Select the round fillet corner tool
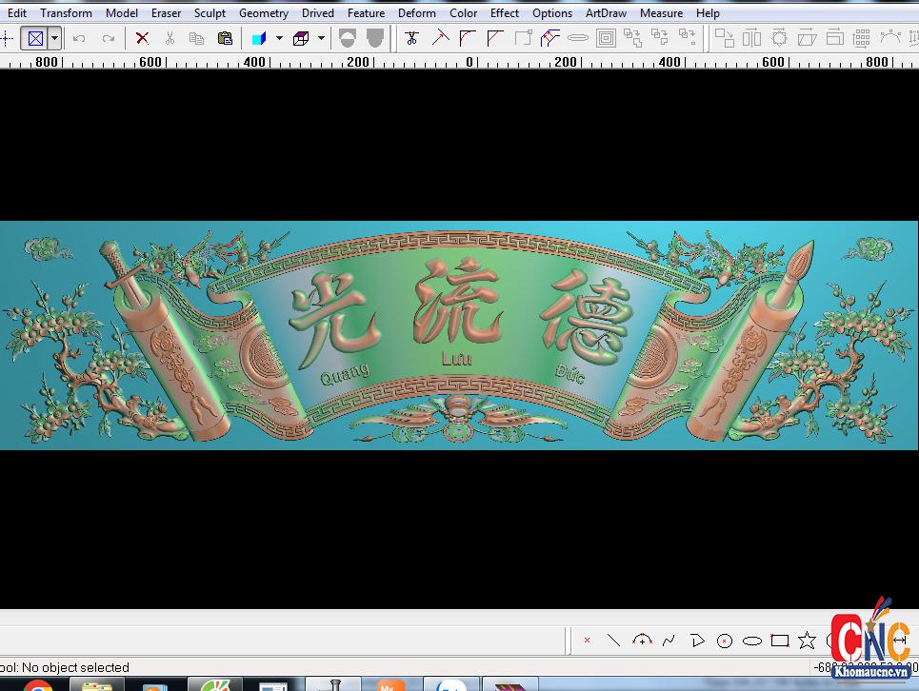 (468, 39)
